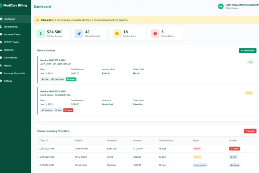Click the $1,250.00 amount cell

click(138, 149)
